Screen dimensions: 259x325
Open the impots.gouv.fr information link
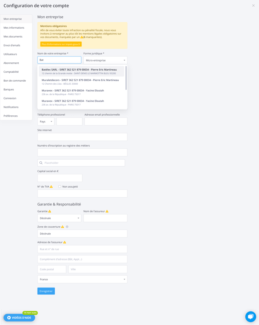(x=61, y=44)
